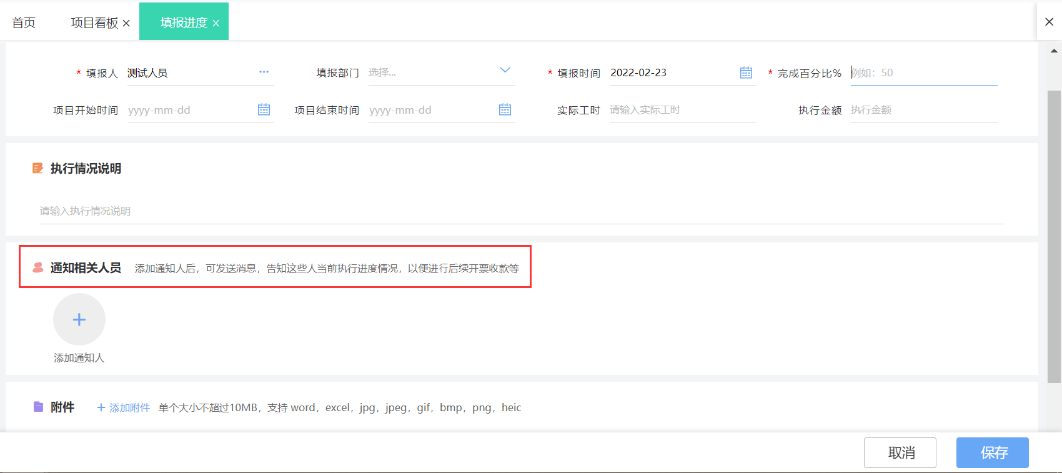This screenshot has height=473, width=1062.
Task: Switch to the 项目看板 tab
Action: click(x=94, y=22)
